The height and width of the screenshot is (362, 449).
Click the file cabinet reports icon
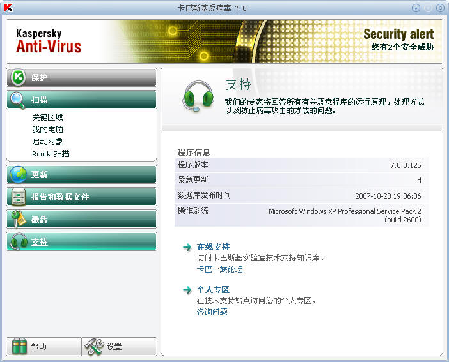[x=19, y=197]
